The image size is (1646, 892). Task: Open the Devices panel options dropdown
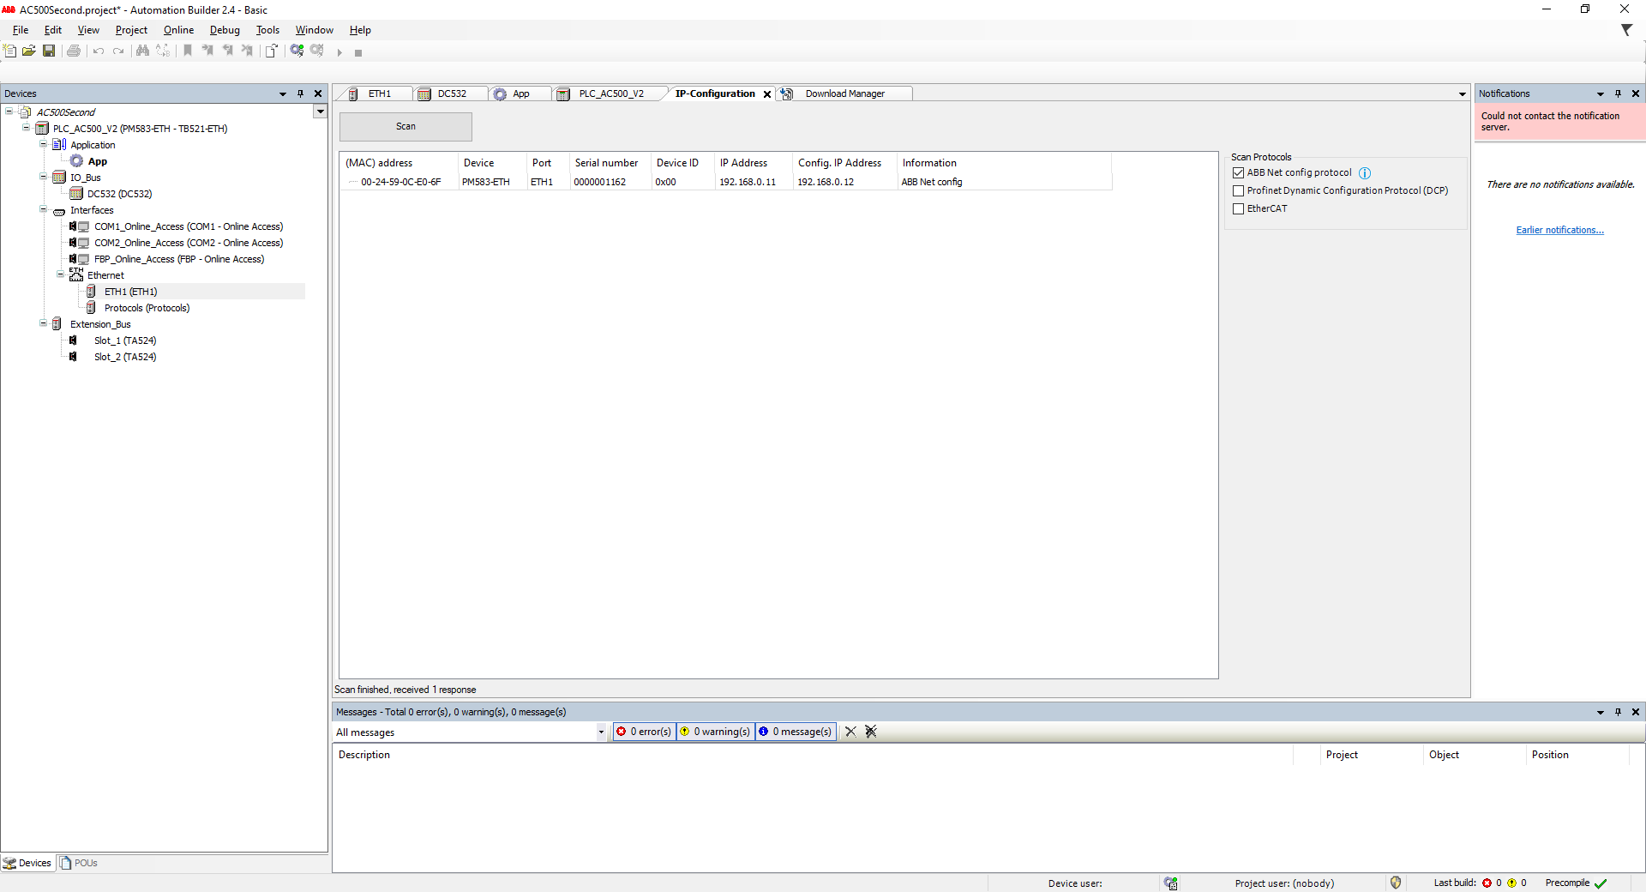click(x=283, y=93)
